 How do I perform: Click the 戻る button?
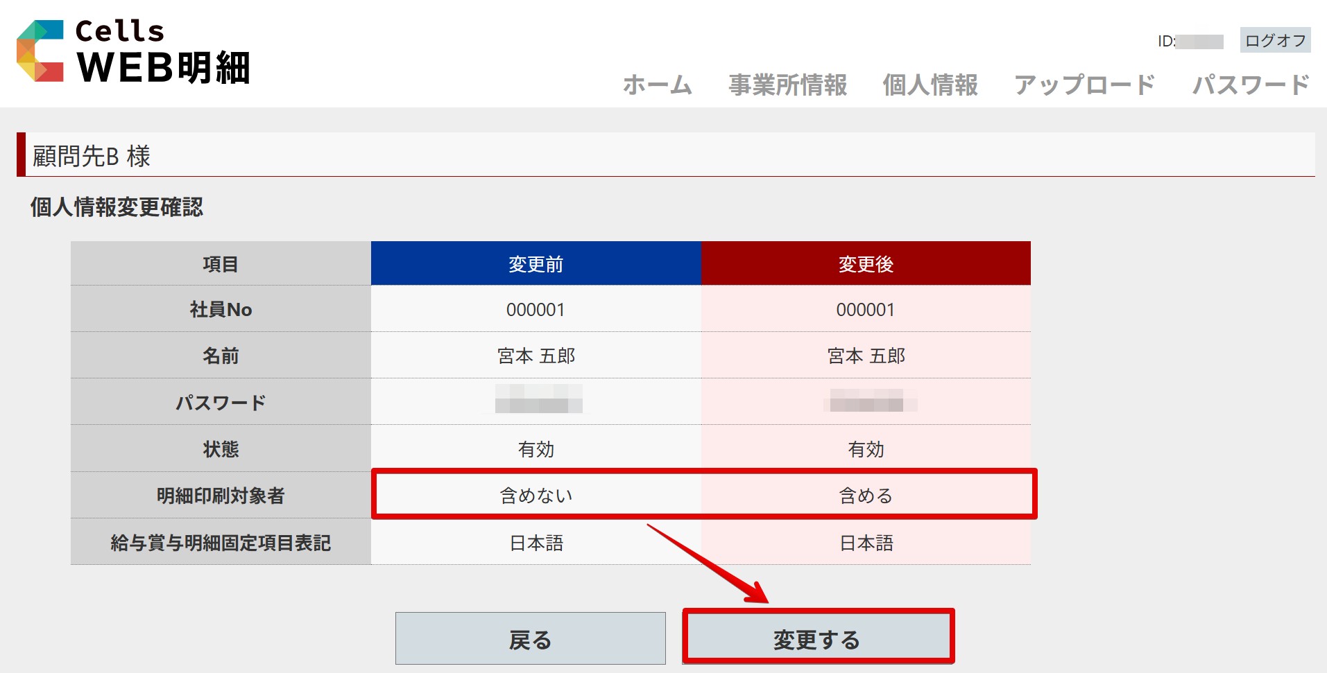[x=530, y=638]
